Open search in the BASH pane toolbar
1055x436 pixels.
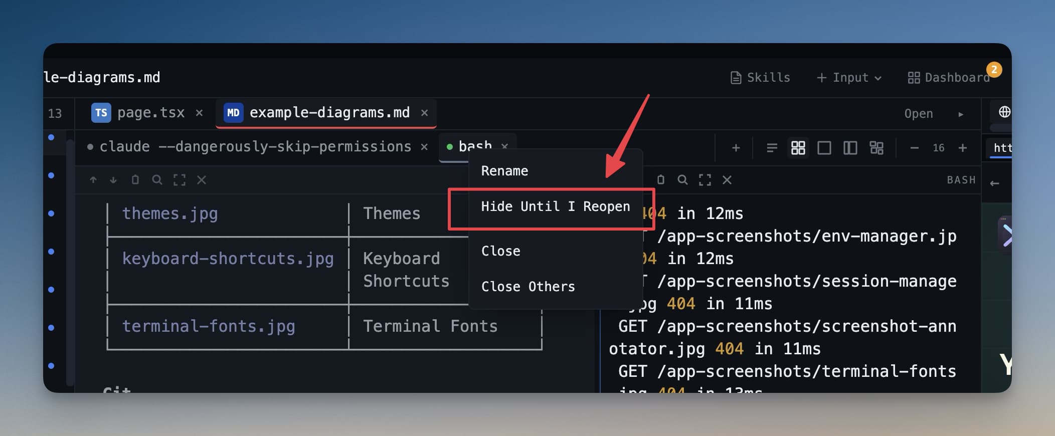pos(682,180)
